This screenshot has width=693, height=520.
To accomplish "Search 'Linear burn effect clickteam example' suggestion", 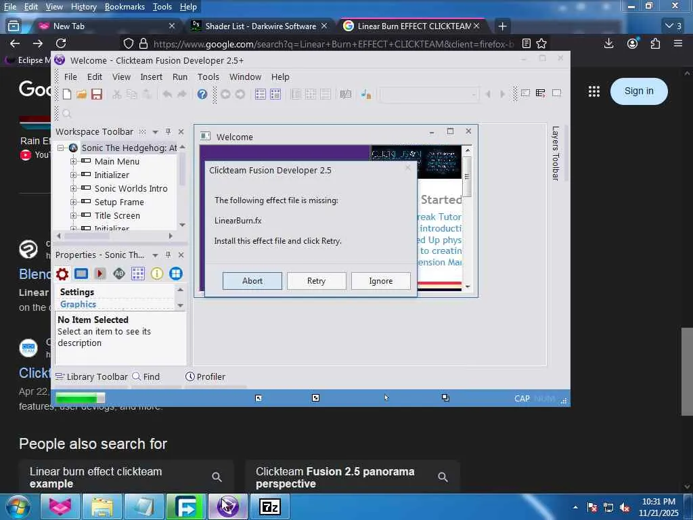I will pyautogui.click(x=127, y=477).
